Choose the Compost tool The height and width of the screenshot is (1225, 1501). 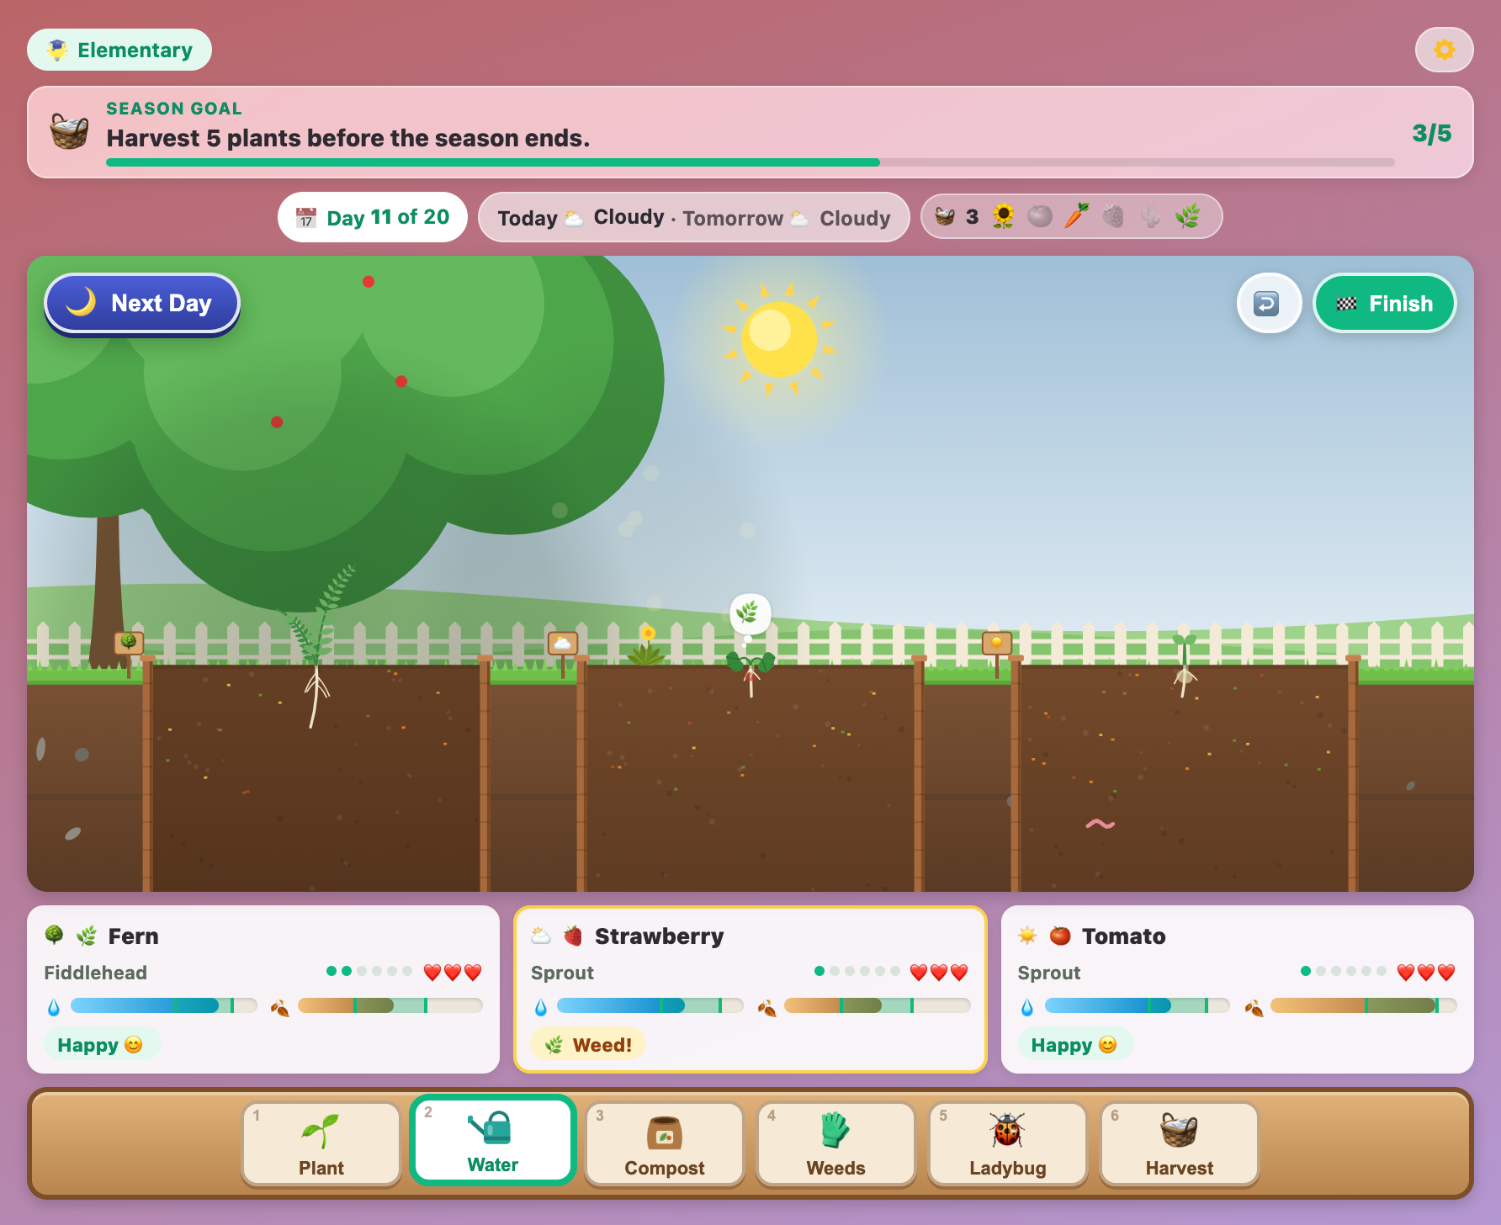(x=664, y=1144)
